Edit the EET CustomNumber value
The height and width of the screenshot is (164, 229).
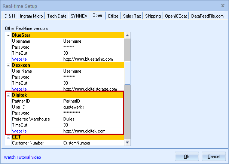[x=93, y=143]
